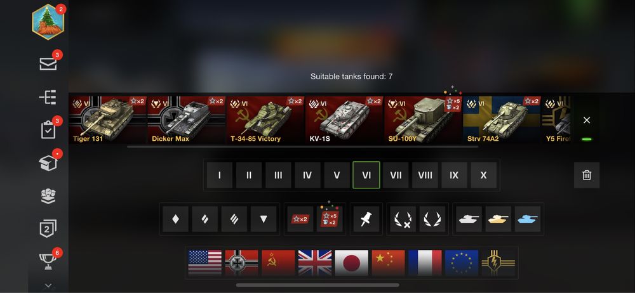The height and width of the screenshot is (293, 635).
Task: Select the Japan nation flag
Action: (x=352, y=263)
